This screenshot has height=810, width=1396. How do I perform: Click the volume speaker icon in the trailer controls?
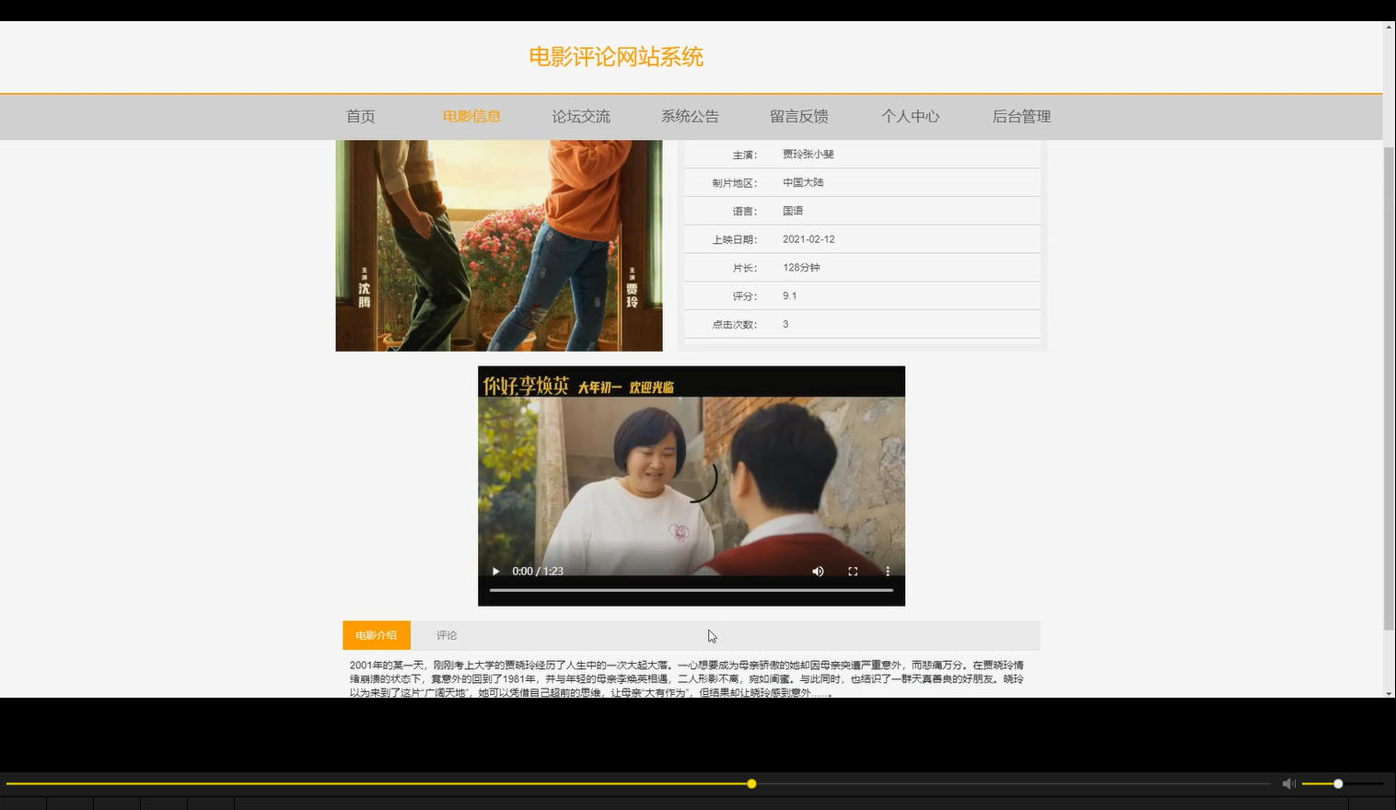(817, 571)
